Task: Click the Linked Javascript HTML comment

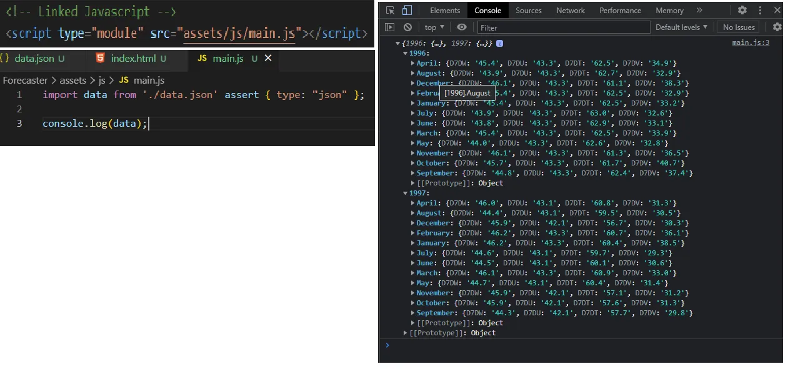Action: point(91,11)
